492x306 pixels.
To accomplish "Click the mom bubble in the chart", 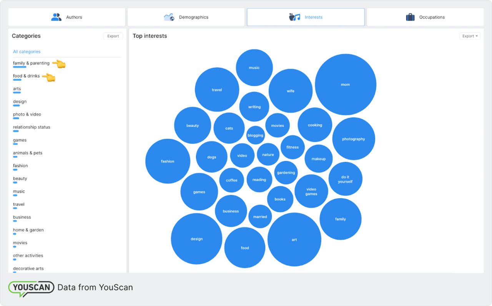I will pos(345,84).
